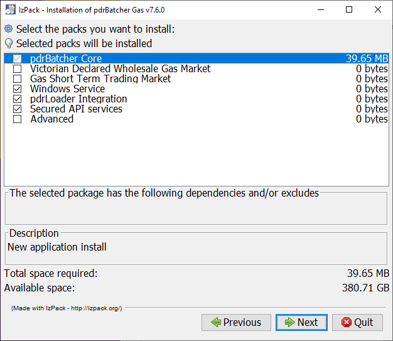Image resolution: width=393 pixels, height=341 pixels.
Task: Uncheck the pdrLoader Integration checkbox
Action: tap(18, 99)
